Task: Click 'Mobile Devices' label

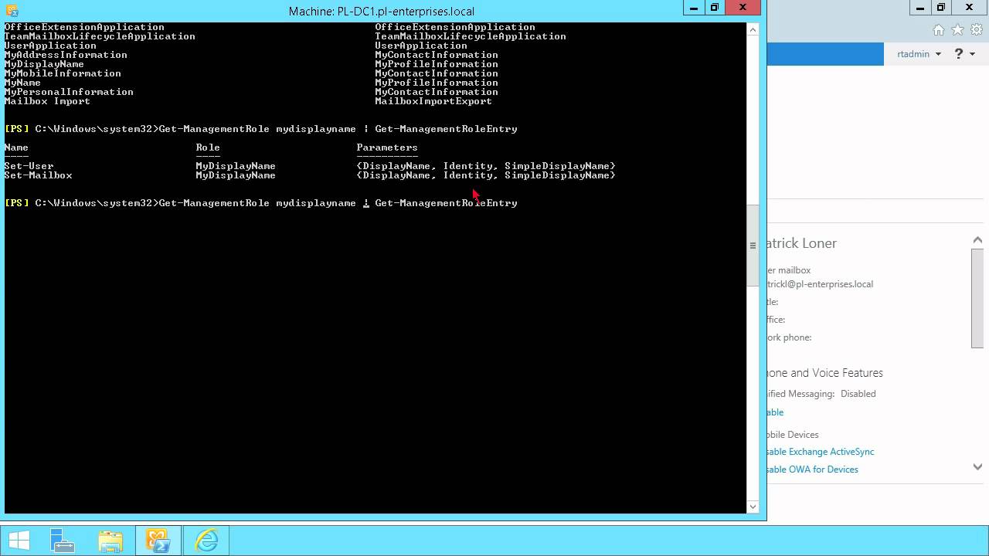Action: [794, 435]
